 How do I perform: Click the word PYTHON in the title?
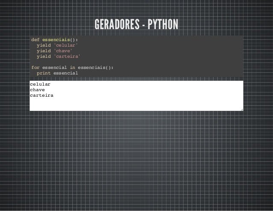tap(163, 24)
